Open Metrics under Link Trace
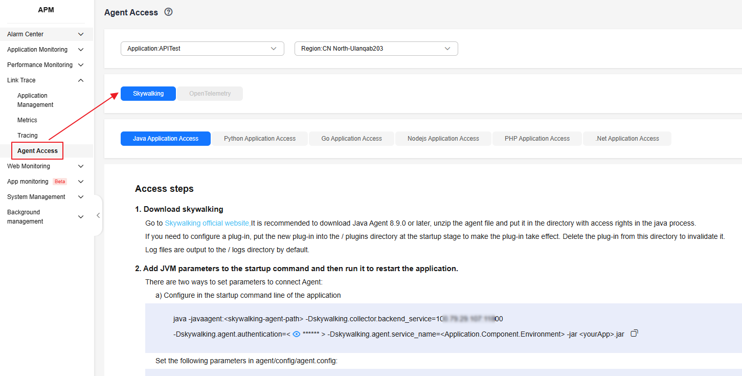The height and width of the screenshot is (376, 742). (27, 120)
